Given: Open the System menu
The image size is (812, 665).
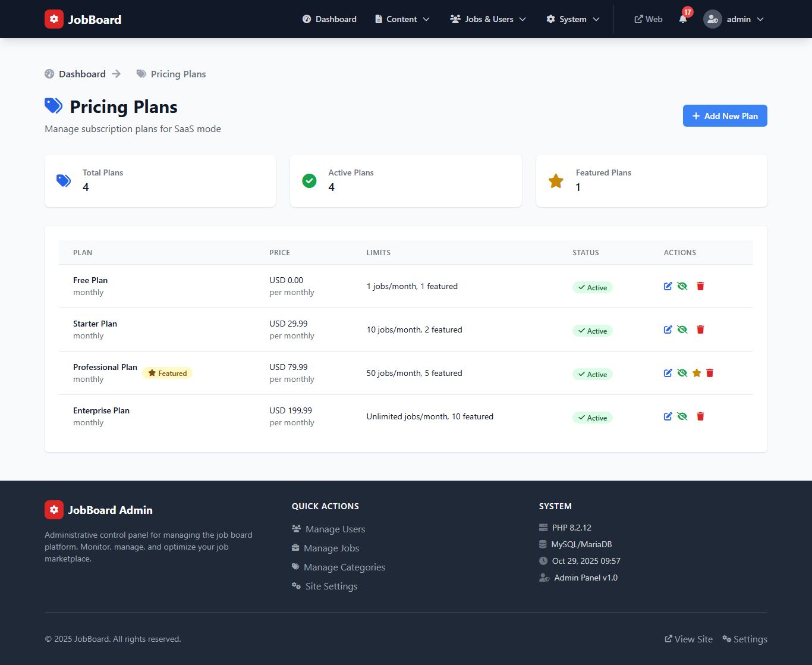Looking at the screenshot, I should (572, 19).
